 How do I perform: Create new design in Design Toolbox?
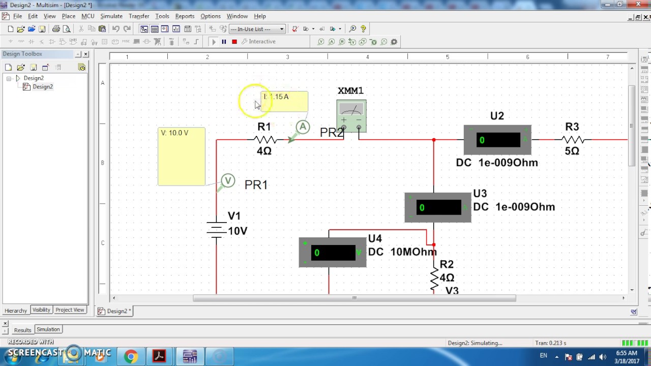tap(8, 67)
